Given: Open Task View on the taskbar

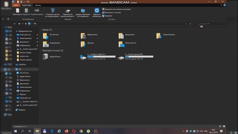Looking at the screenshot, I should 30,131.
